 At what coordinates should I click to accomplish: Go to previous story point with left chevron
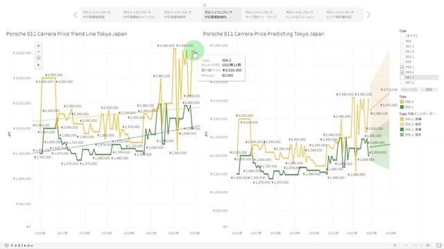click(x=76, y=15)
